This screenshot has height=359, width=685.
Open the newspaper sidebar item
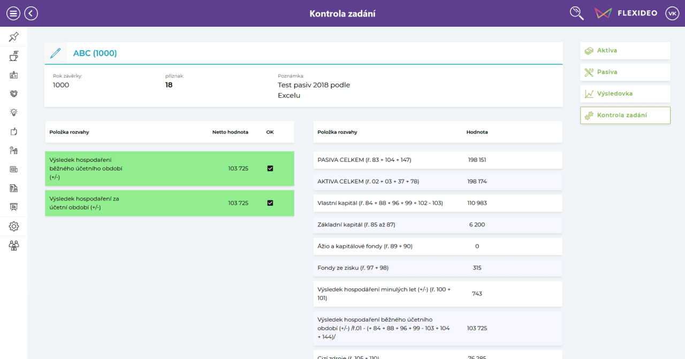tap(14, 169)
